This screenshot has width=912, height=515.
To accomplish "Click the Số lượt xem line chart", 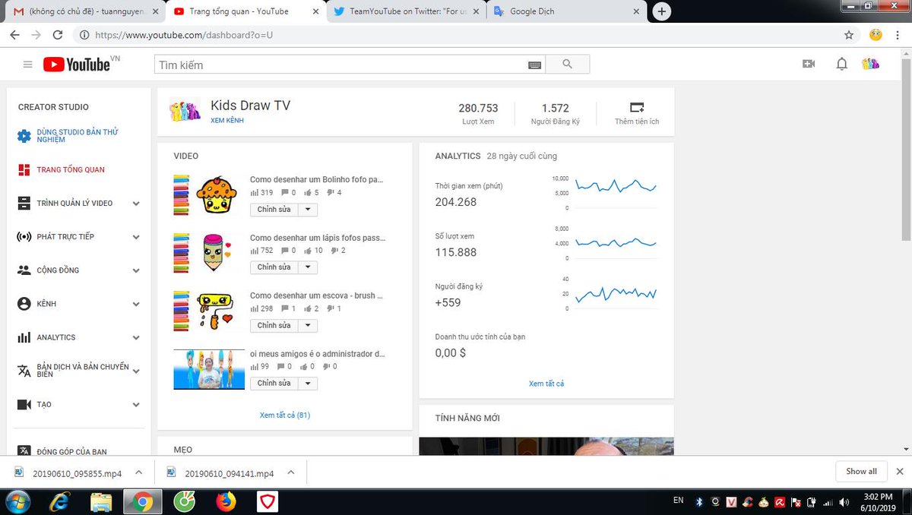I will (615, 242).
